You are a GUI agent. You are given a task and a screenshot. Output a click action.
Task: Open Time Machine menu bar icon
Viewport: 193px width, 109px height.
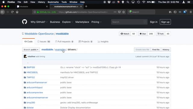pos(138,2)
